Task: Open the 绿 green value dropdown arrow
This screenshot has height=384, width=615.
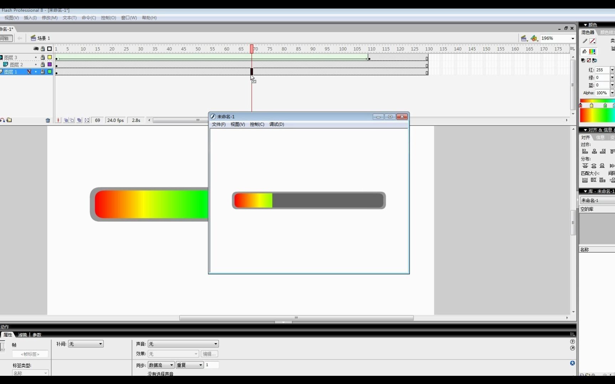Action: (x=612, y=78)
